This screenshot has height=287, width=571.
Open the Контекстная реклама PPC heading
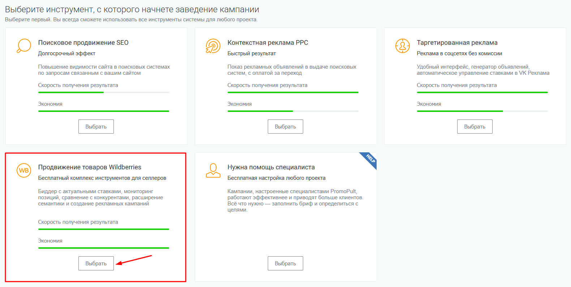point(267,43)
